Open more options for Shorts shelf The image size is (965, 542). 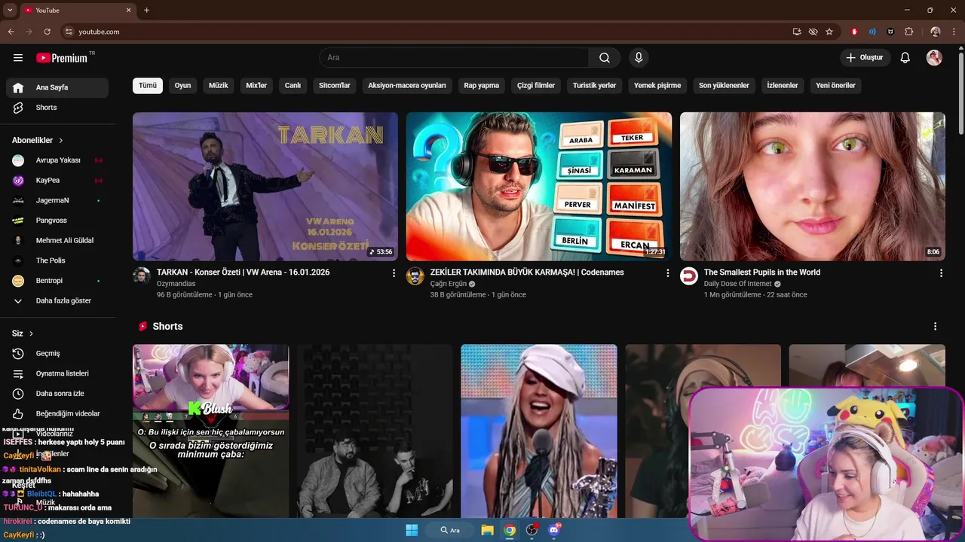(x=935, y=327)
